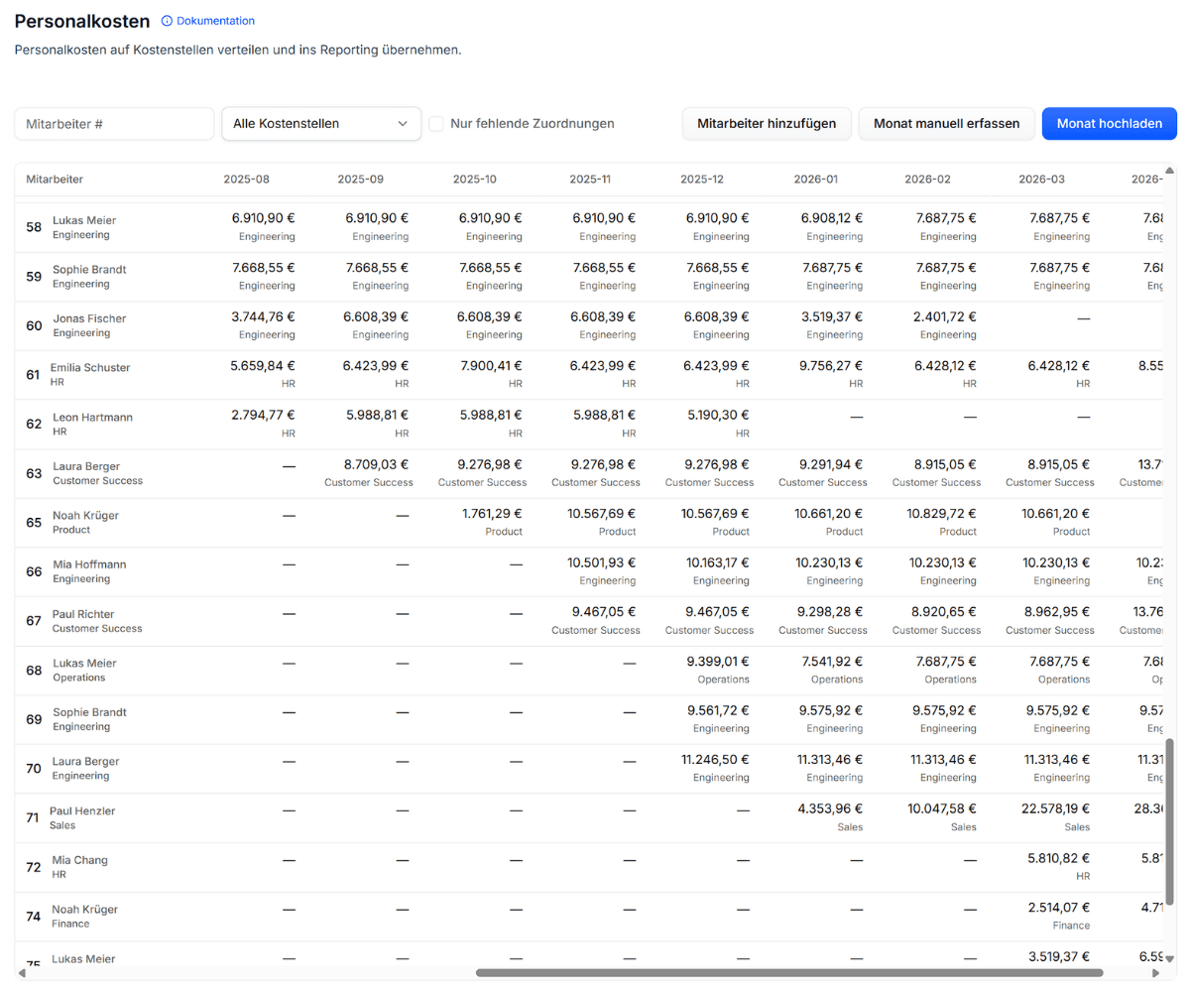The width and height of the screenshot is (1190, 992).
Task: Click the info icon beside Dokumentation
Action: click(x=167, y=21)
